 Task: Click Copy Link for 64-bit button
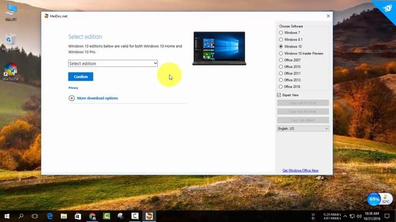303,112
